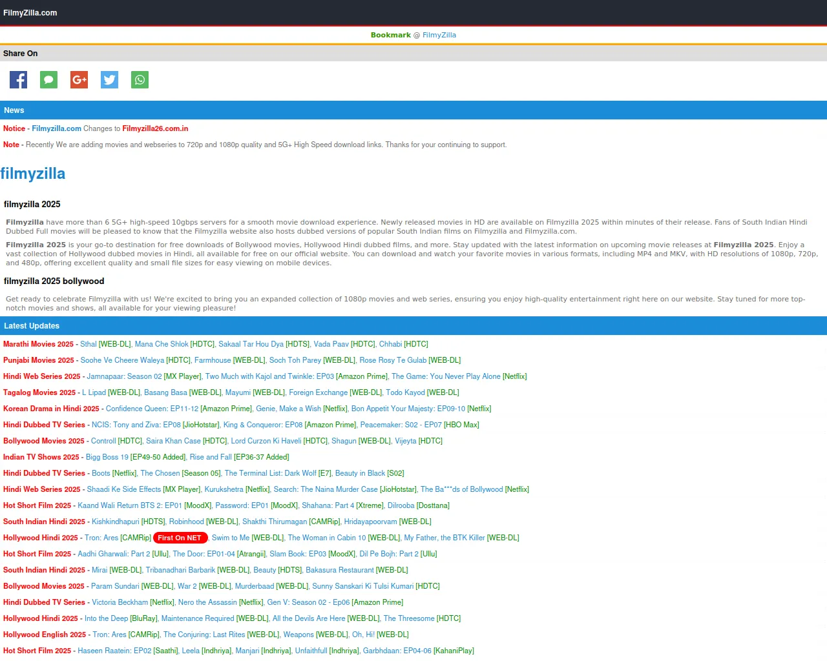
Task: Select Lord Curzon Ki Haveli [HDTC]
Action: tap(279, 441)
